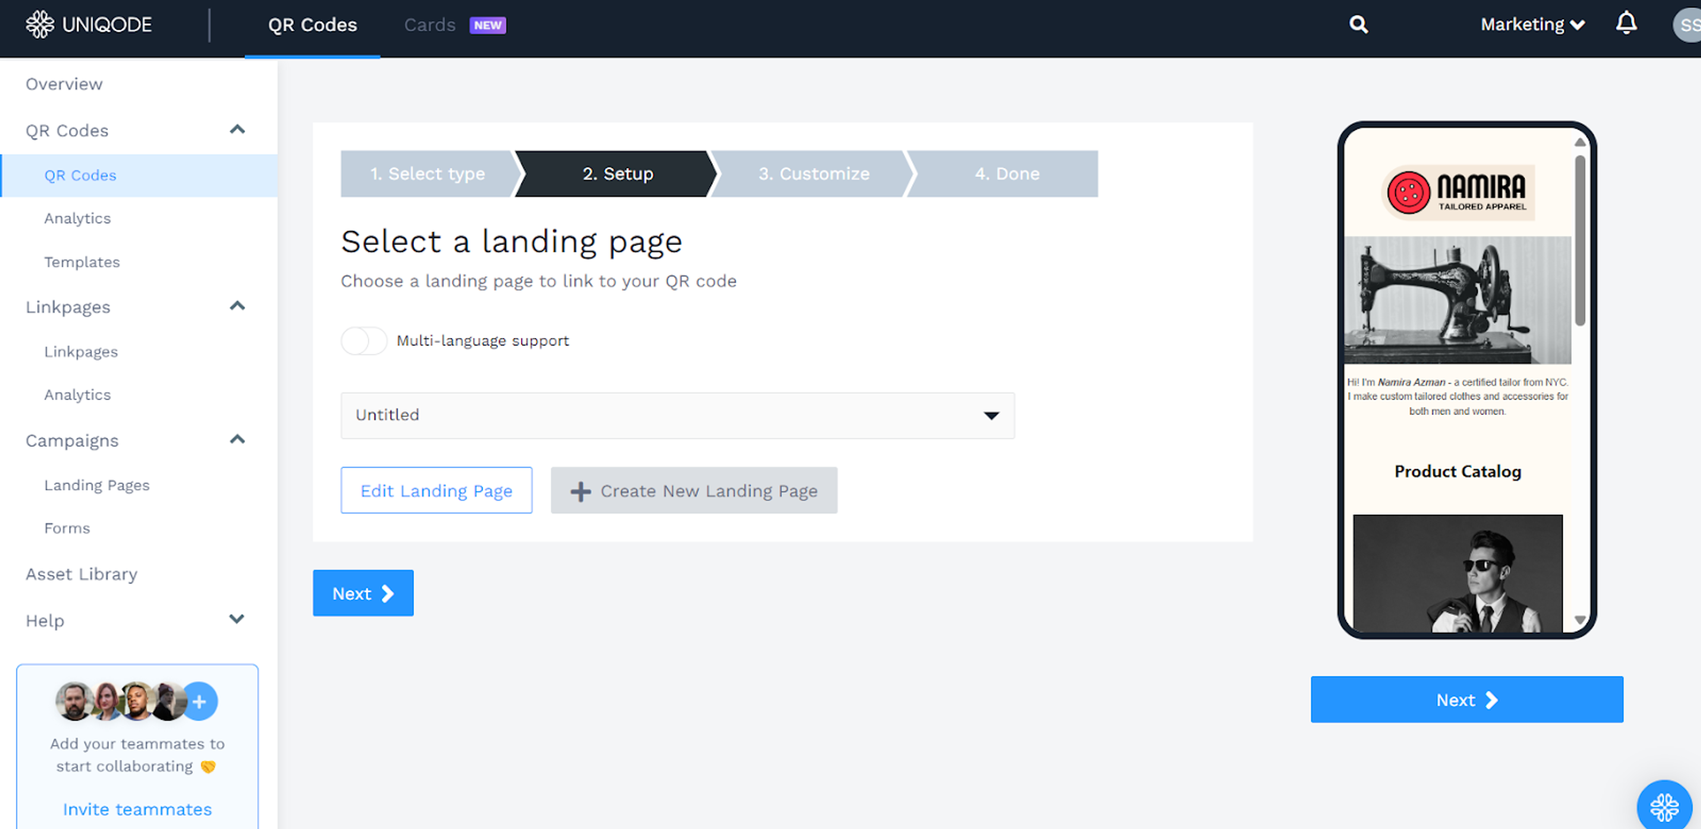Enable Multi-language support toggle
Image resolution: width=1701 pixels, height=829 pixels.
click(364, 341)
